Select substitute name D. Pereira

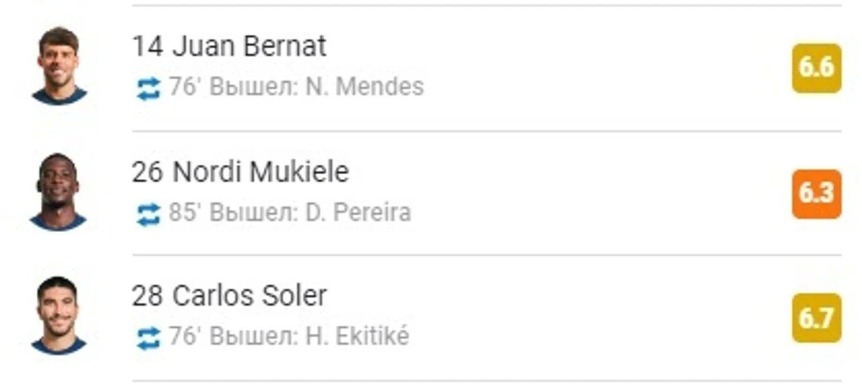[358, 213]
